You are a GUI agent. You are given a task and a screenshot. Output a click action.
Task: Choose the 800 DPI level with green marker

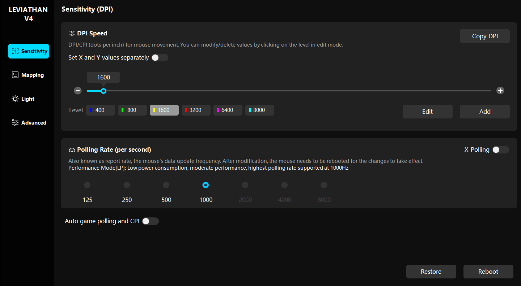132,110
